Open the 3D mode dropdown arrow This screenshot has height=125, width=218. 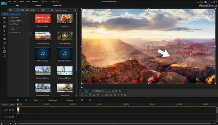tap(122, 95)
